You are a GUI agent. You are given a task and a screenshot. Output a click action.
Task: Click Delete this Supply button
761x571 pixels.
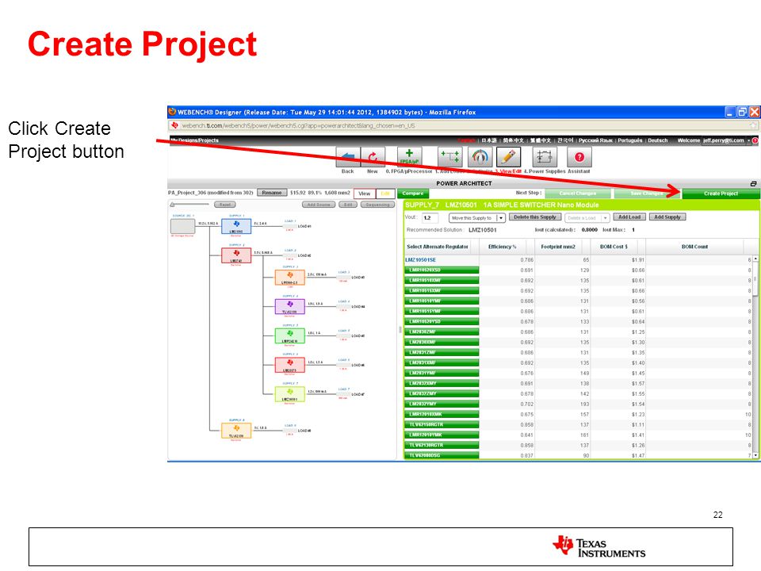[535, 217]
